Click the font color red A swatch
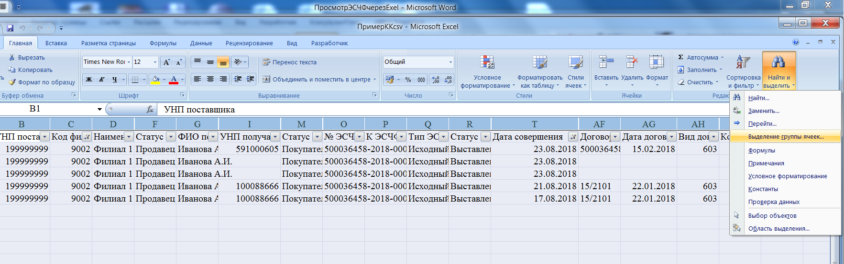Screen dimensions: 844x264 click(174, 80)
